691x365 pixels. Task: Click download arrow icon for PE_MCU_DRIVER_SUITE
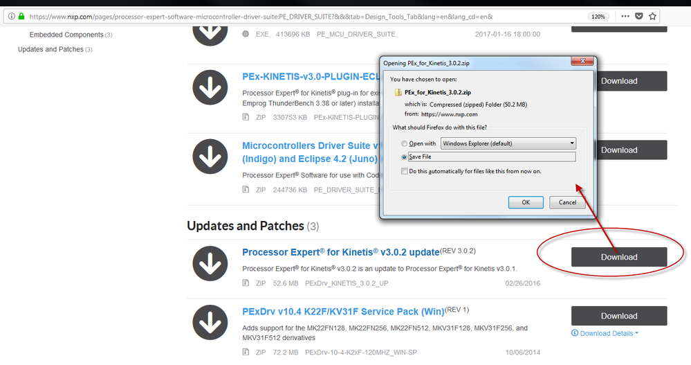[210, 35]
